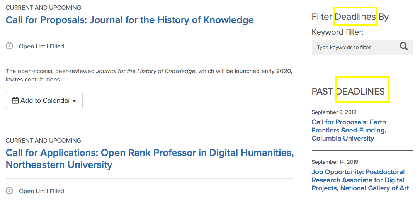Open Journal for the History of Knowledge call
Screen dimensions: 420x207
click(x=130, y=20)
